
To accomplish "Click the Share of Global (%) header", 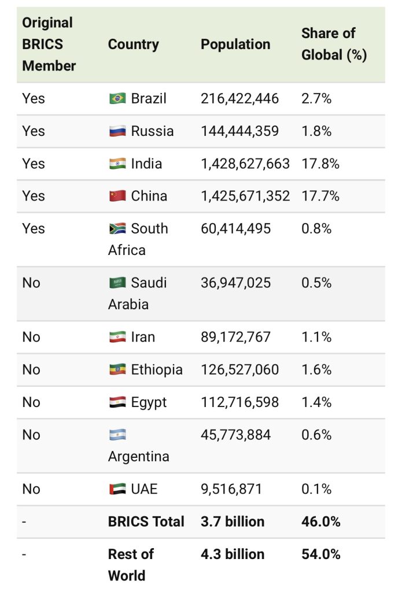I will click(x=334, y=44).
